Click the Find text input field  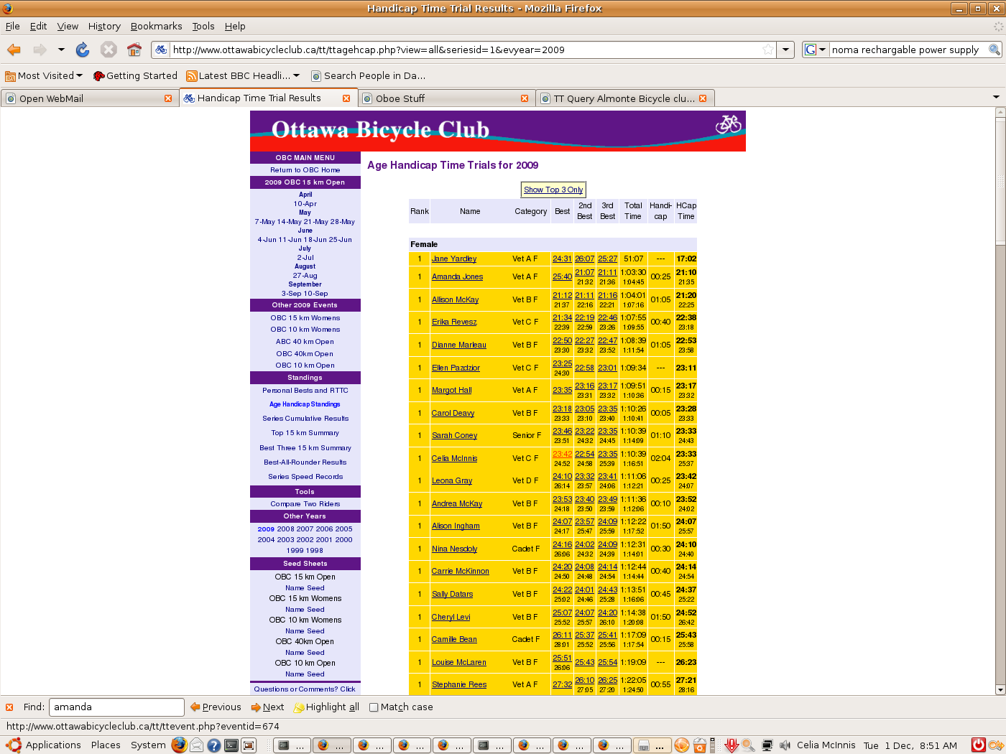pos(116,707)
